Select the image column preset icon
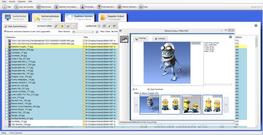263x135 pixels. click(114, 26)
